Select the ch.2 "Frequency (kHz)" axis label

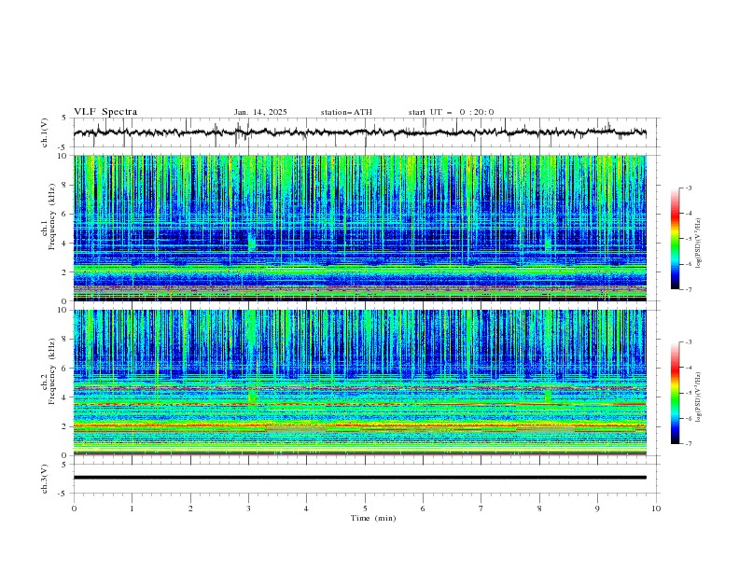pos(52,370)
